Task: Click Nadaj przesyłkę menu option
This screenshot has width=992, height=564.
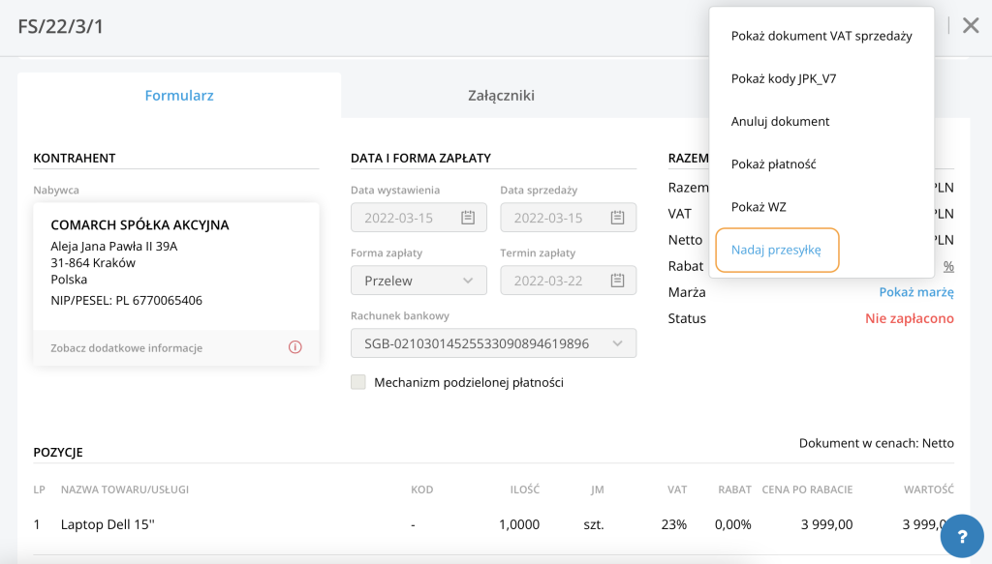Action: click(x=777, y=251)
